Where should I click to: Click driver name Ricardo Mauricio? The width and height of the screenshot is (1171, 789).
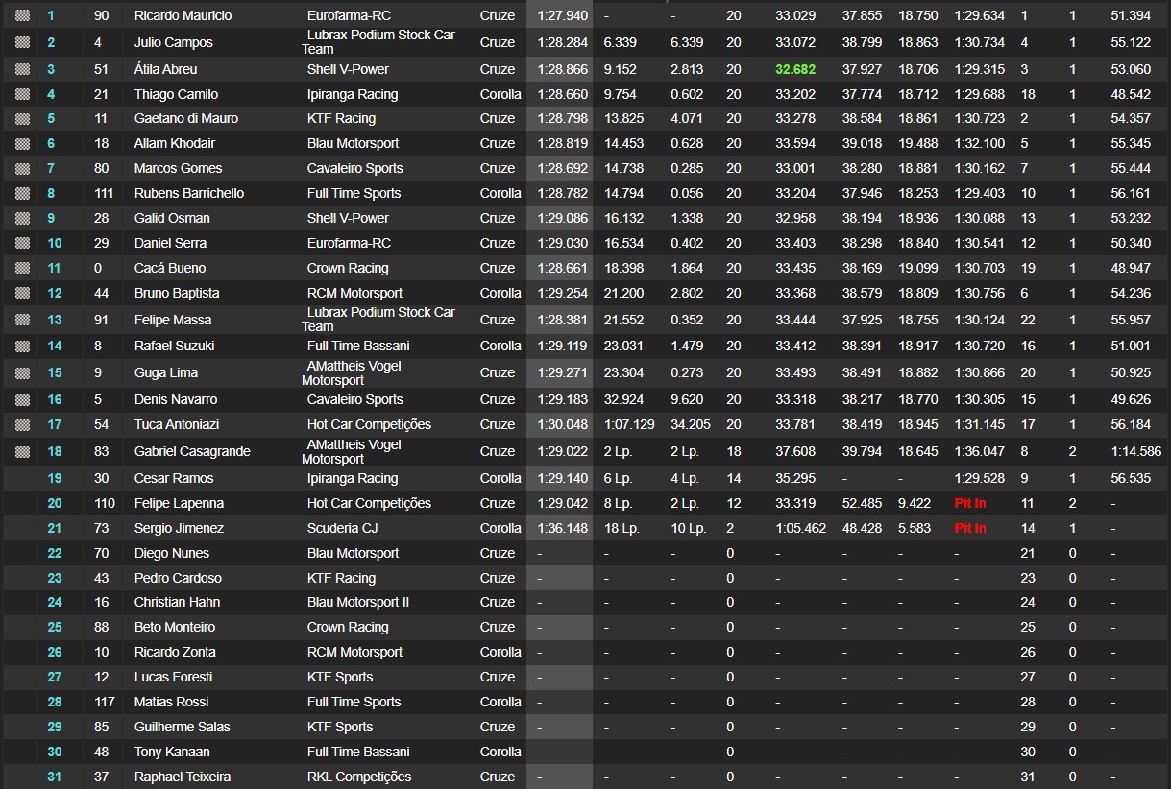click(x=183, y=16)
